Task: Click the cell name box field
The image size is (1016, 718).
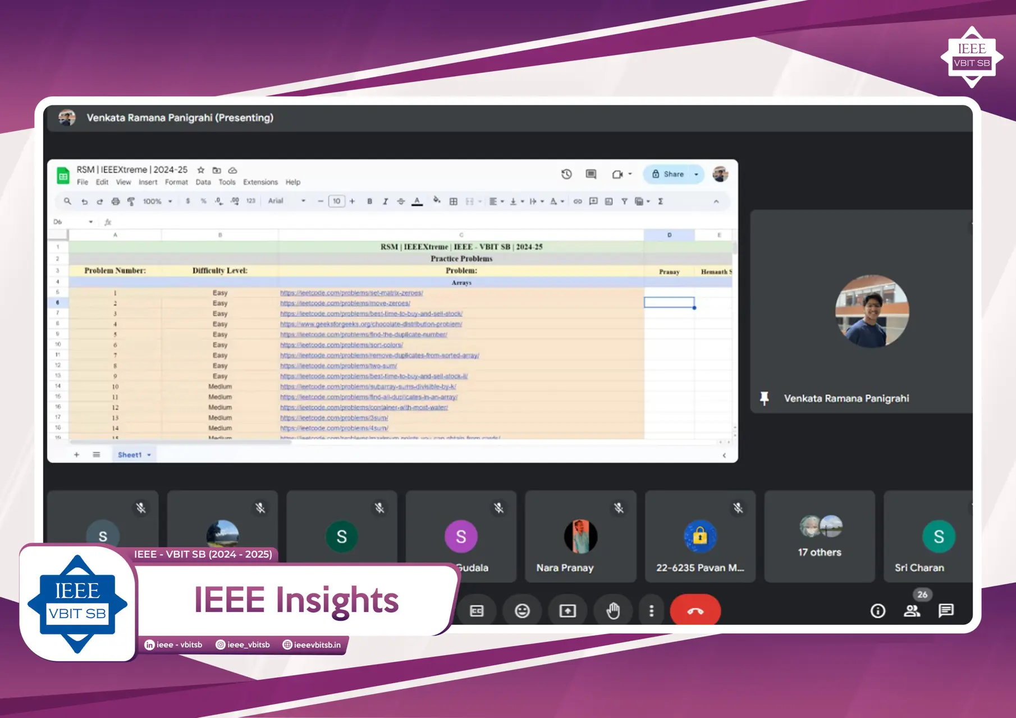Action: tap(70, 222)
